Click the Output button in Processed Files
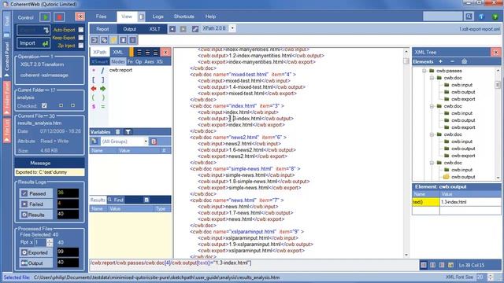Screen dimensions: 504x283 coord(35,263)
